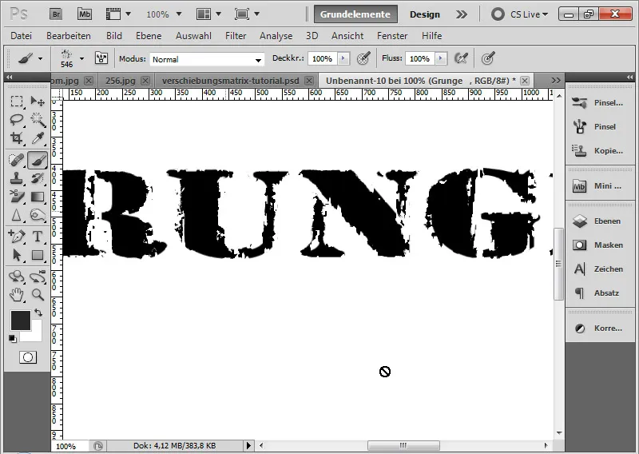The width and height of the screenshot is (639, 454).
Task: Open the Fluss flow slider arrow
Action: [x=441, y=58]
